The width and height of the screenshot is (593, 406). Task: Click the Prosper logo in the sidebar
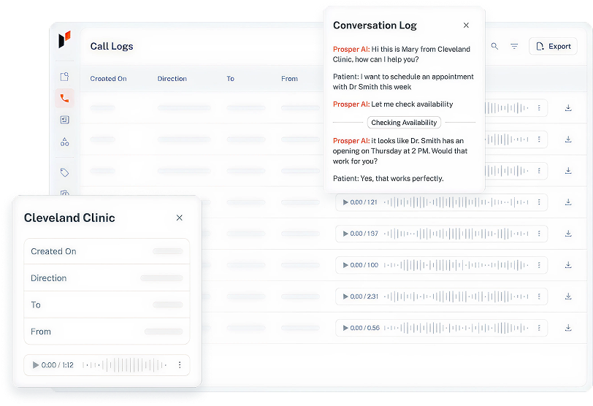coord(65,39)
